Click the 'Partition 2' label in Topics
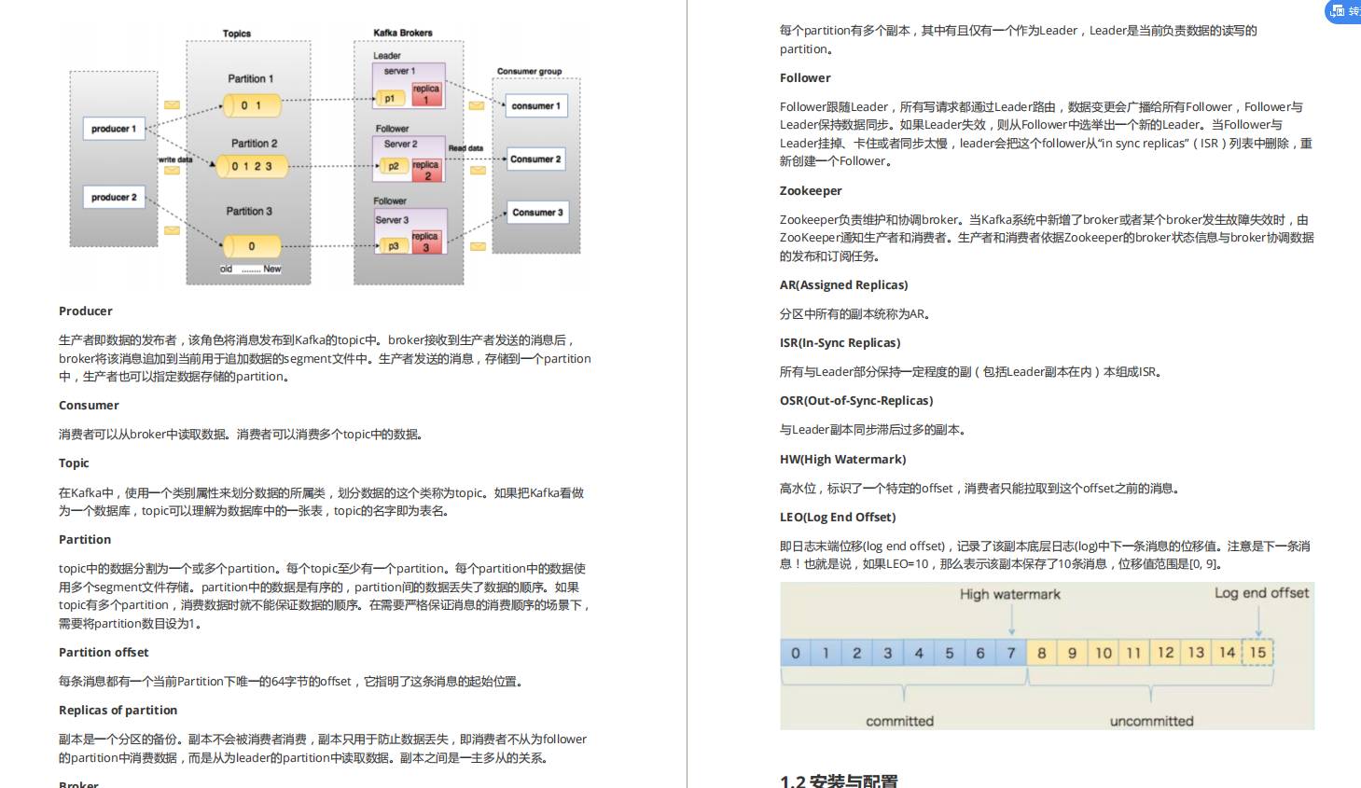 [254, 144]
